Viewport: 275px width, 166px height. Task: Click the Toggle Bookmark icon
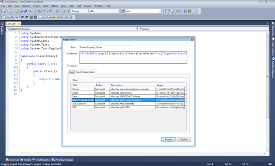tap(41, 17)
